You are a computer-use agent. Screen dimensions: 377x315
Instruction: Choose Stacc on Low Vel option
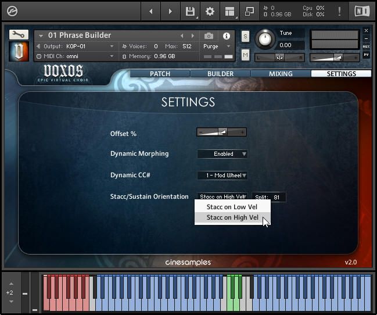232,207
